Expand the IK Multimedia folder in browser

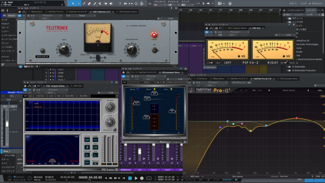(287, 67)
